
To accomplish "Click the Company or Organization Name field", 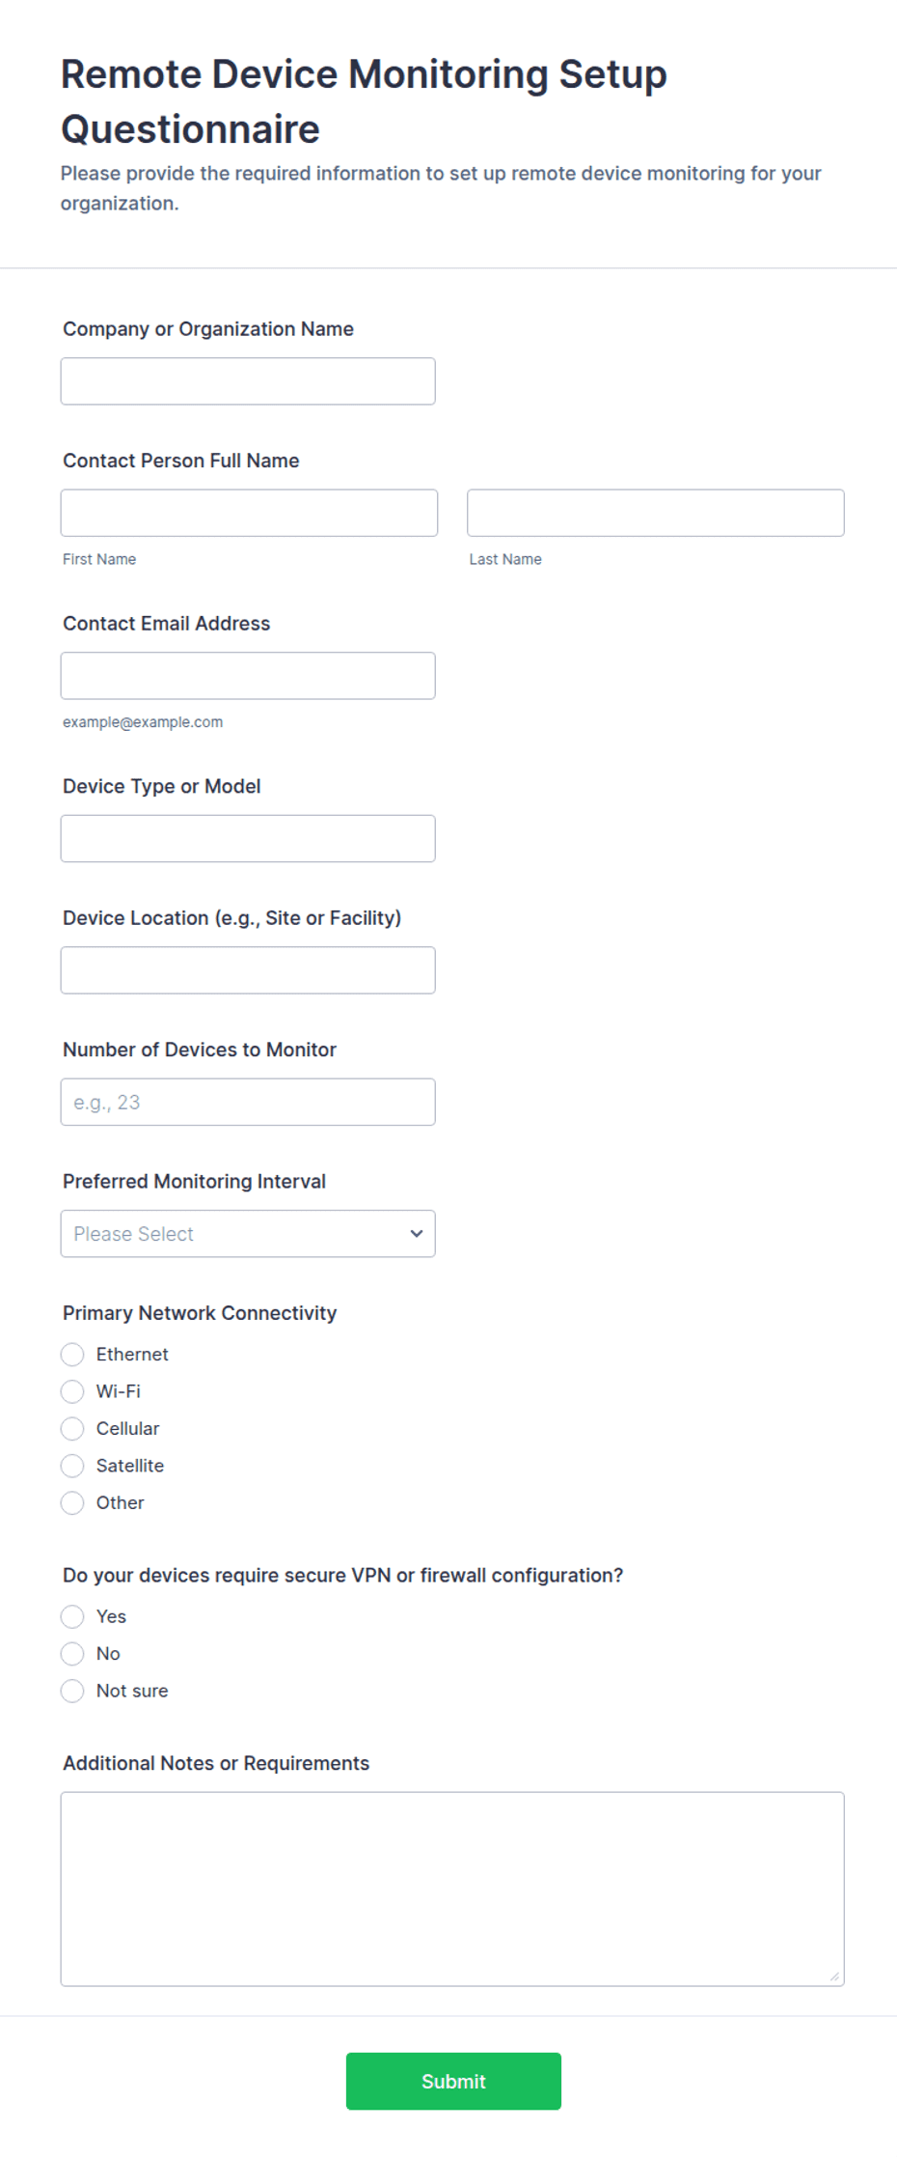I will (x=248, y=381).
